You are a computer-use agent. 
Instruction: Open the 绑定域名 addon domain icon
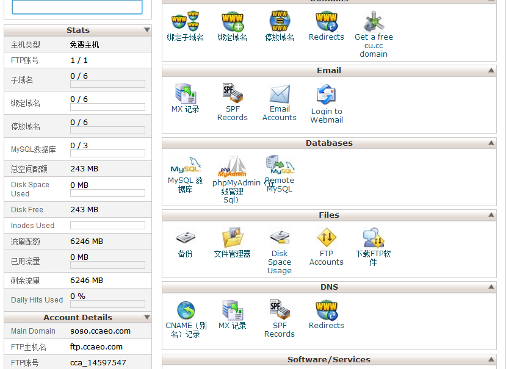(x=233, y=21)
